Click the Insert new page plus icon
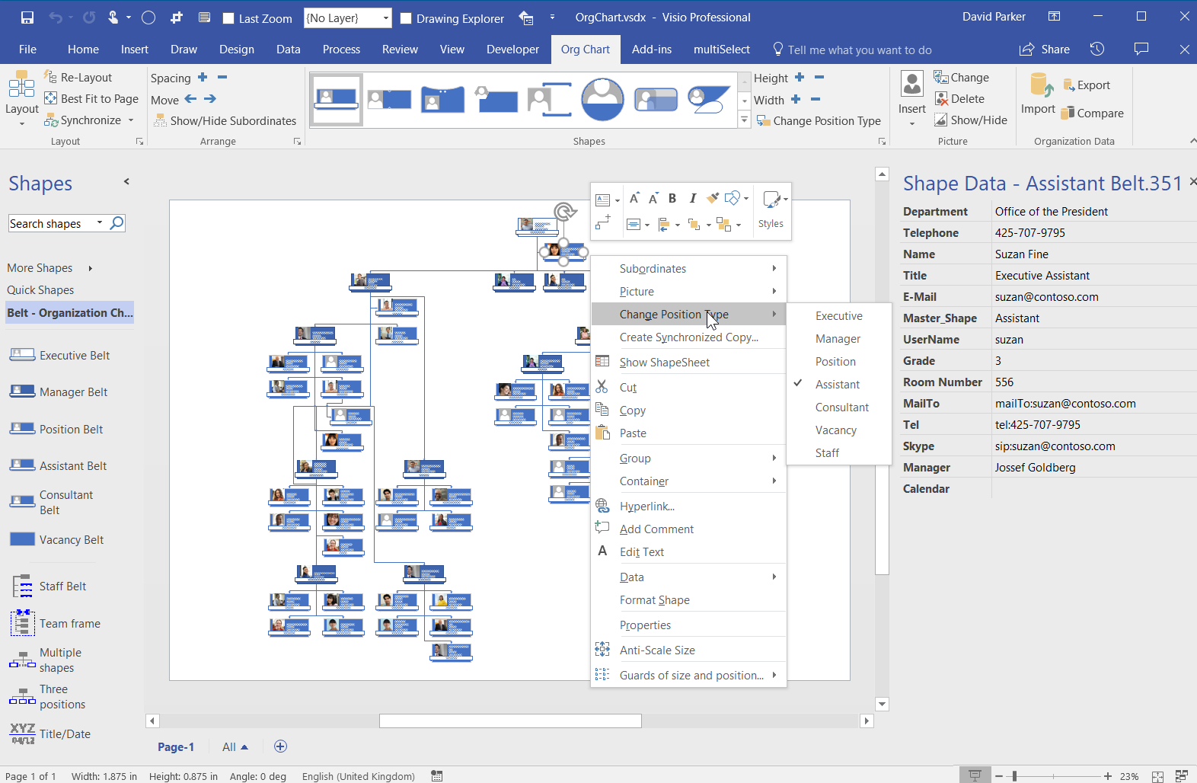Screen dimensions: 1197x783 pyautogui.click(x=280, y=746)
